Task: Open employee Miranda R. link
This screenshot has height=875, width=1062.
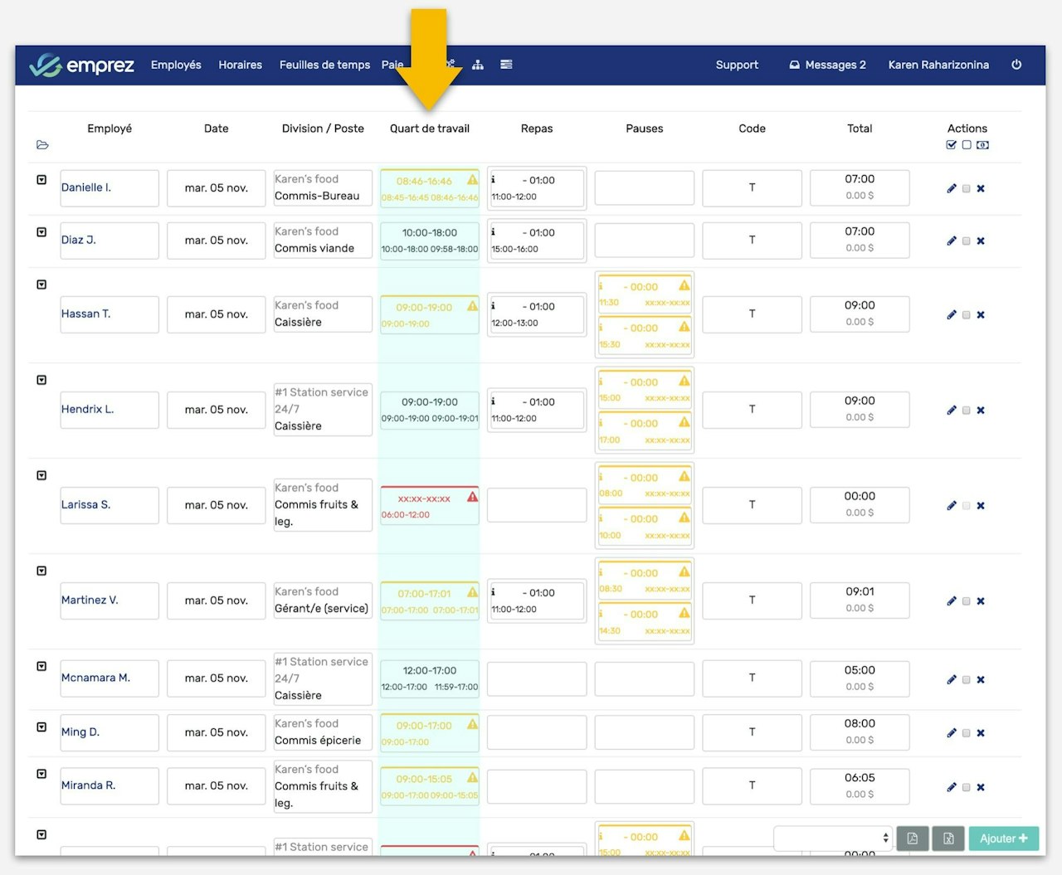Action: pos(88,785)
